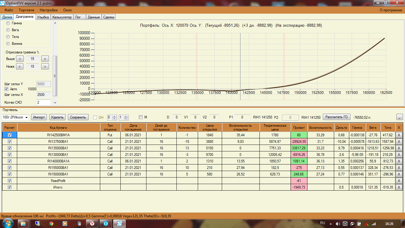Switch to the Улыбка tab
The width and height of the screenshot is (405, 228).
click(43, 17)
